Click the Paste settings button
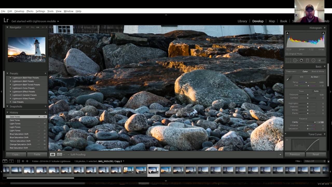 tap(37, 154)
